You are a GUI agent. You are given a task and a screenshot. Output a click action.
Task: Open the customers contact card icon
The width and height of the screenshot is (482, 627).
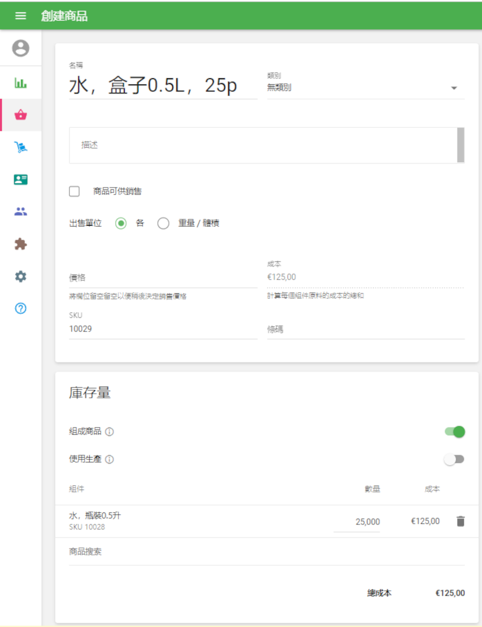pos(20,179)
